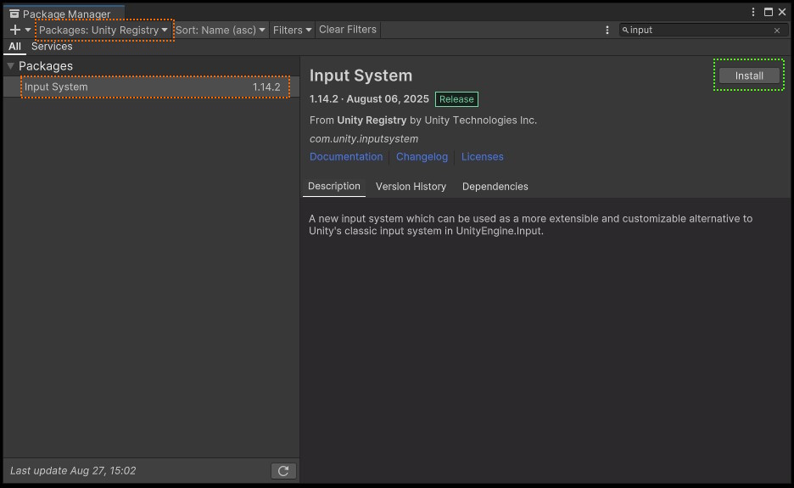Open the toolbar three-dot advanced menu
This screenshot has width=794, height=488.
click(x=607, y=30)
